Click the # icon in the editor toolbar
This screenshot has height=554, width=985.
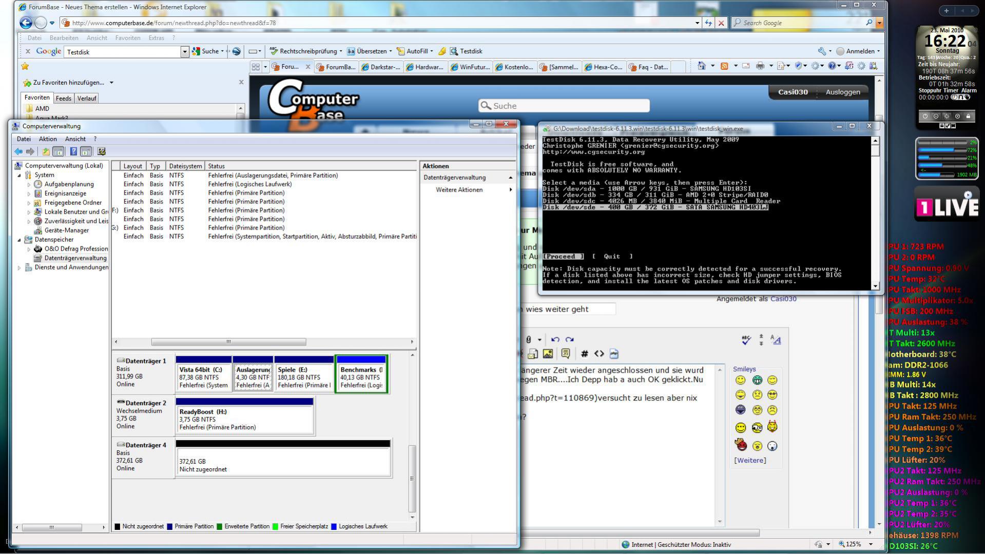[x=584, y=354]
